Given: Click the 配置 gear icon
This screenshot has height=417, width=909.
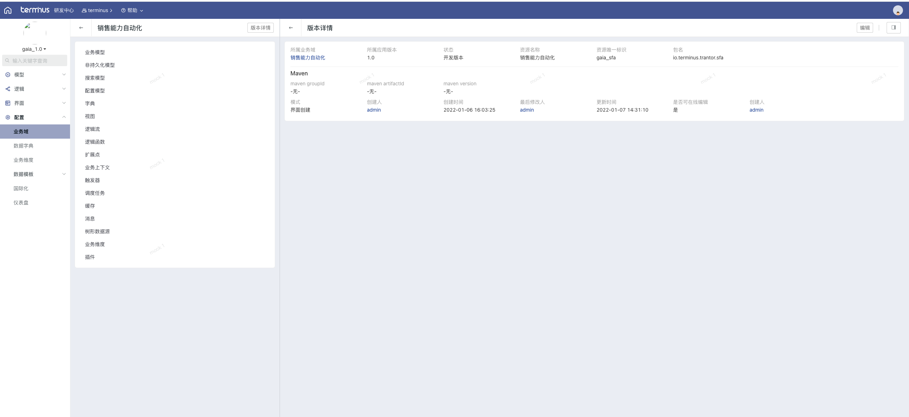Looking at the screenshot, I should pyautogui.click(x=8, y=117).
